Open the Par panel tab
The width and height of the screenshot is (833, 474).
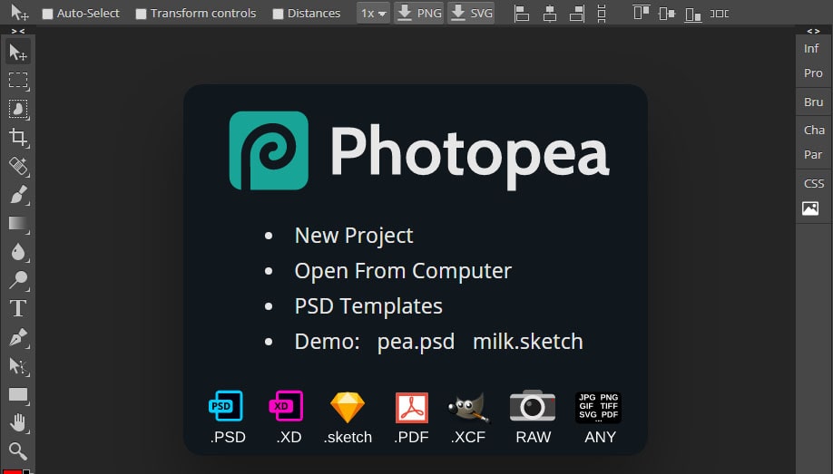pyautogui.click(x=813, y=154)
